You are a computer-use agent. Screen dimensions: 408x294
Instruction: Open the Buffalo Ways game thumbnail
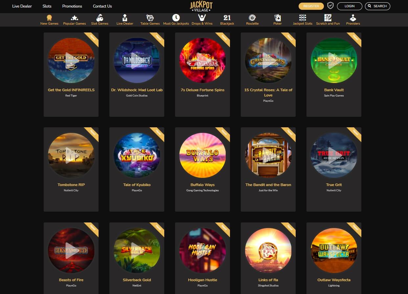pos(202,155)
